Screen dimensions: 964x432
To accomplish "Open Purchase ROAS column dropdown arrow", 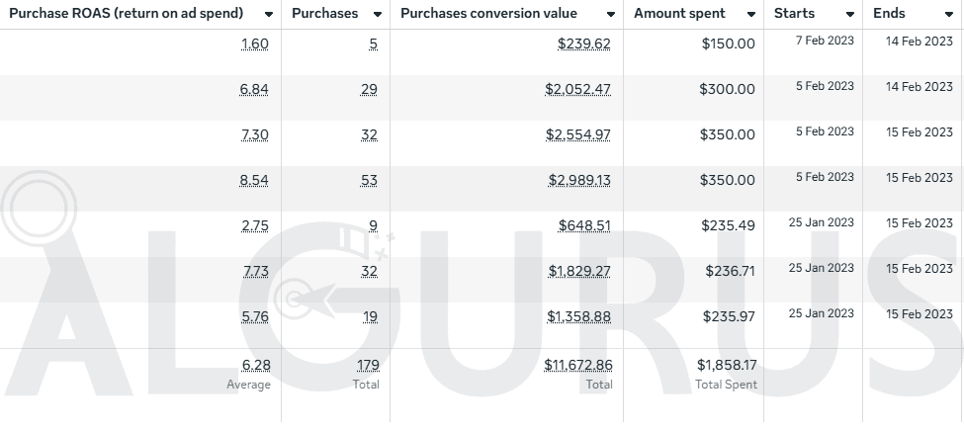I will tap(268, 15).
